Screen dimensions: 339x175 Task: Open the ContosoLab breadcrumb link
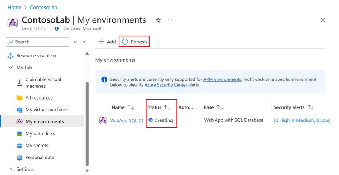click(43, 7)
